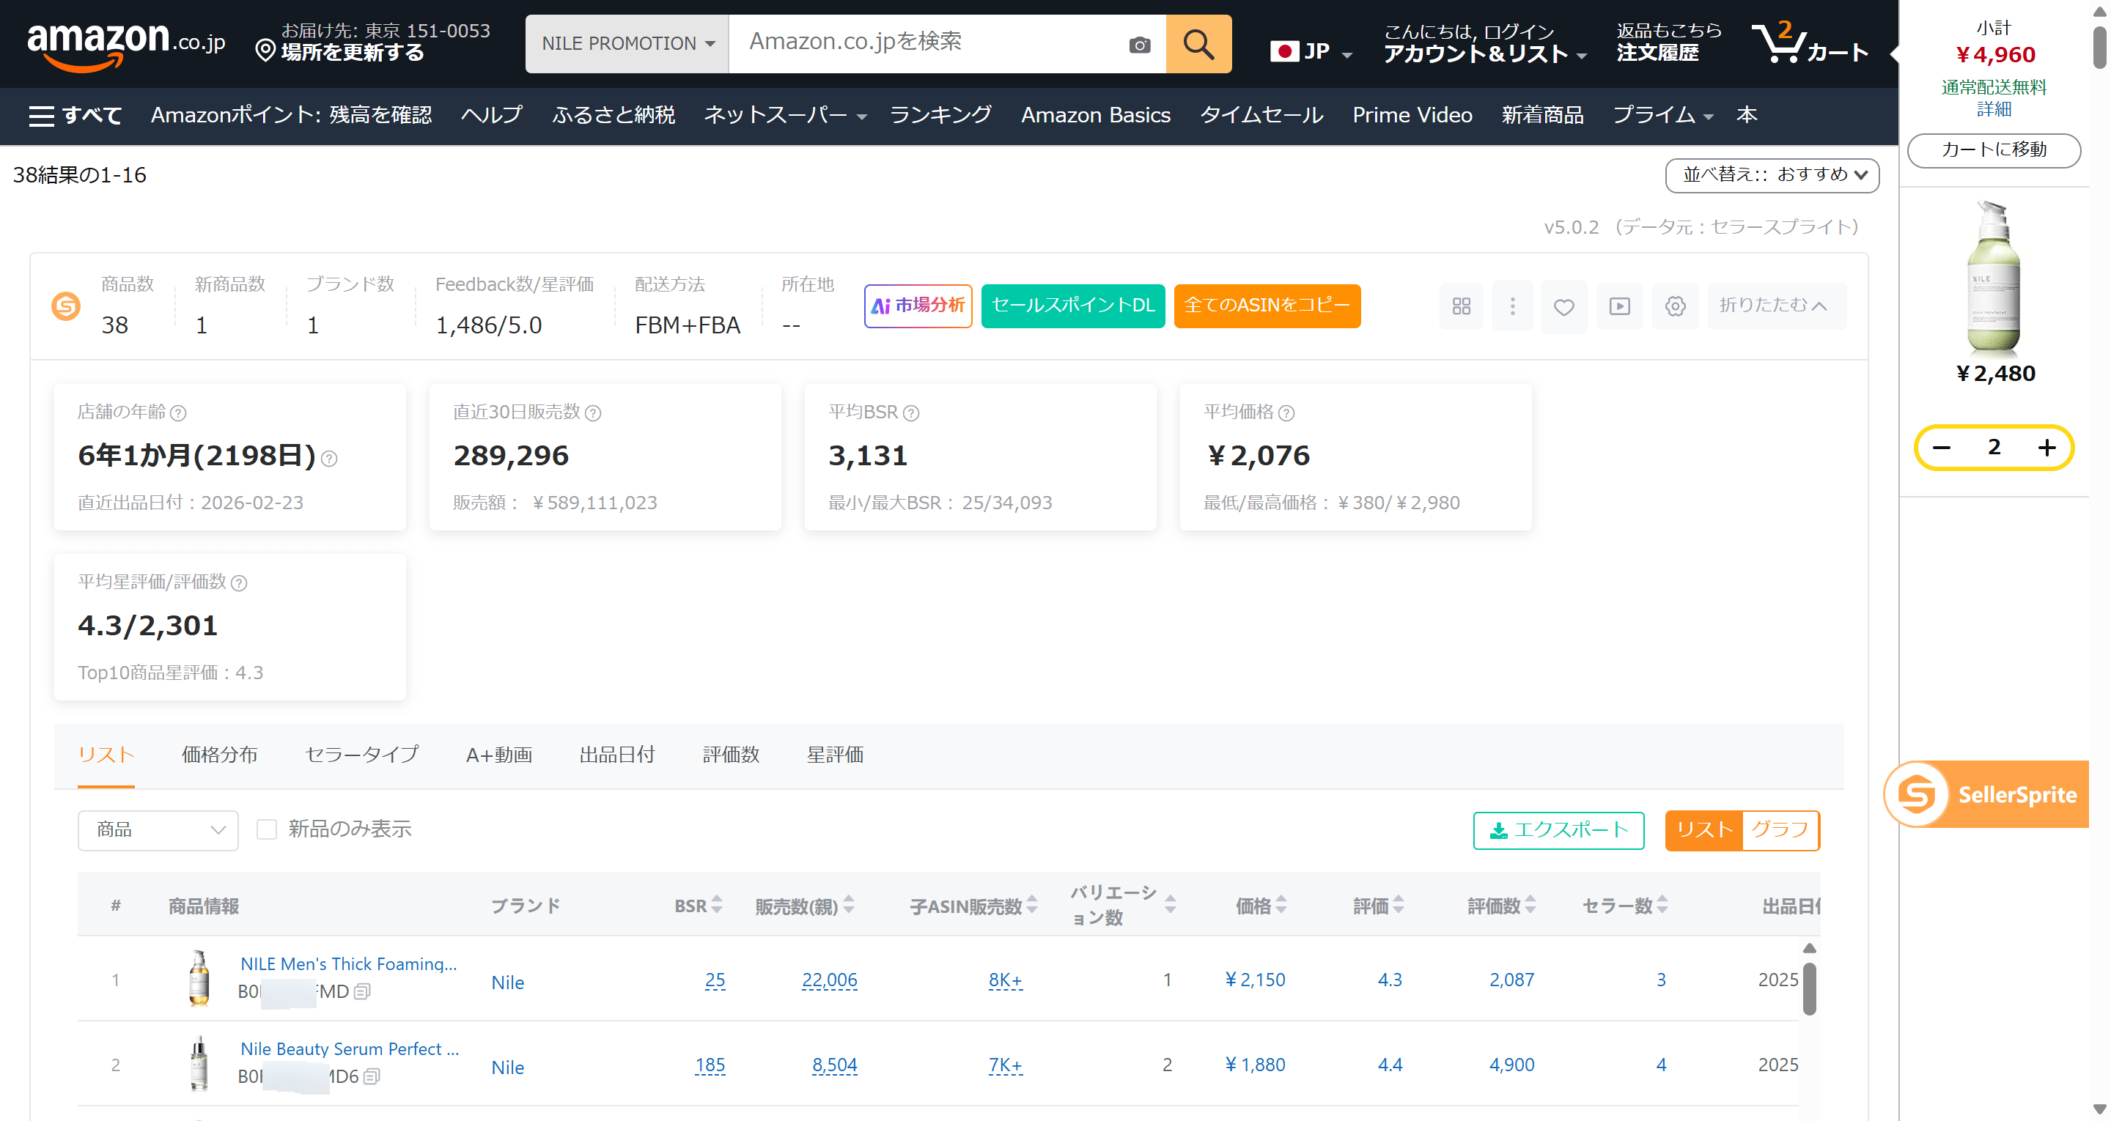Switch to 評価数 tab
This screenshot has width=2111, height=1121.
coord(731,755)
